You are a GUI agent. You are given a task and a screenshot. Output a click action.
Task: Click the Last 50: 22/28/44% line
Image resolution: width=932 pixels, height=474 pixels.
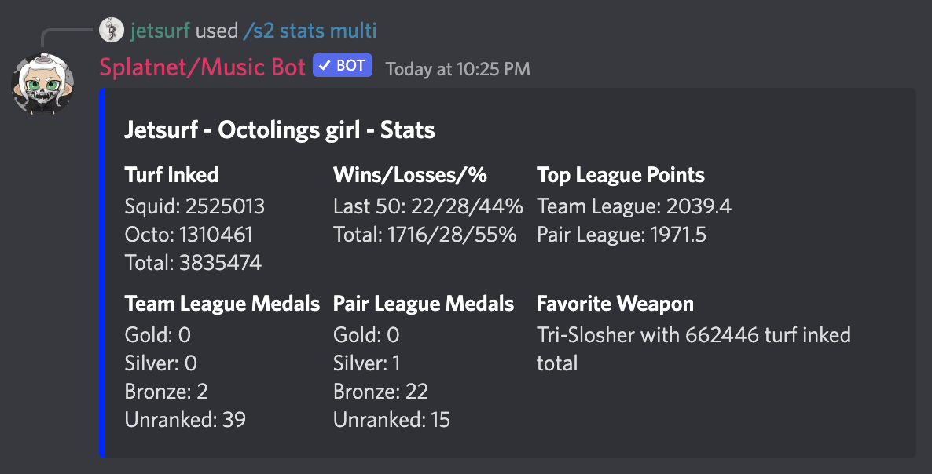(x=428, y=206)
